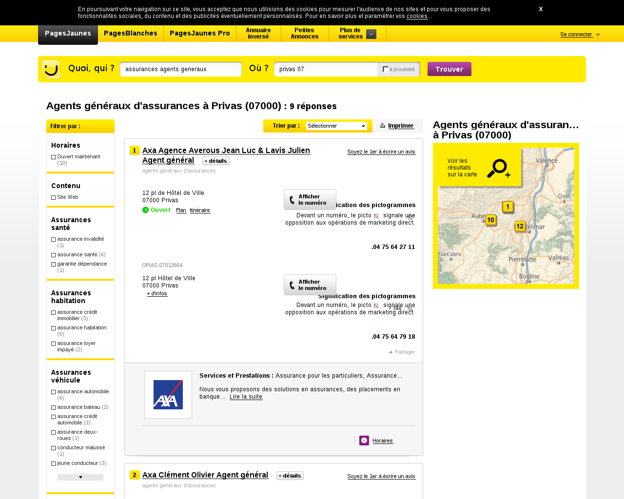Viewport: 624px width, 499px height.
Task: Open the 'Se connecter' dropdown
Action: pyautogui.click(x=580, y=35)
